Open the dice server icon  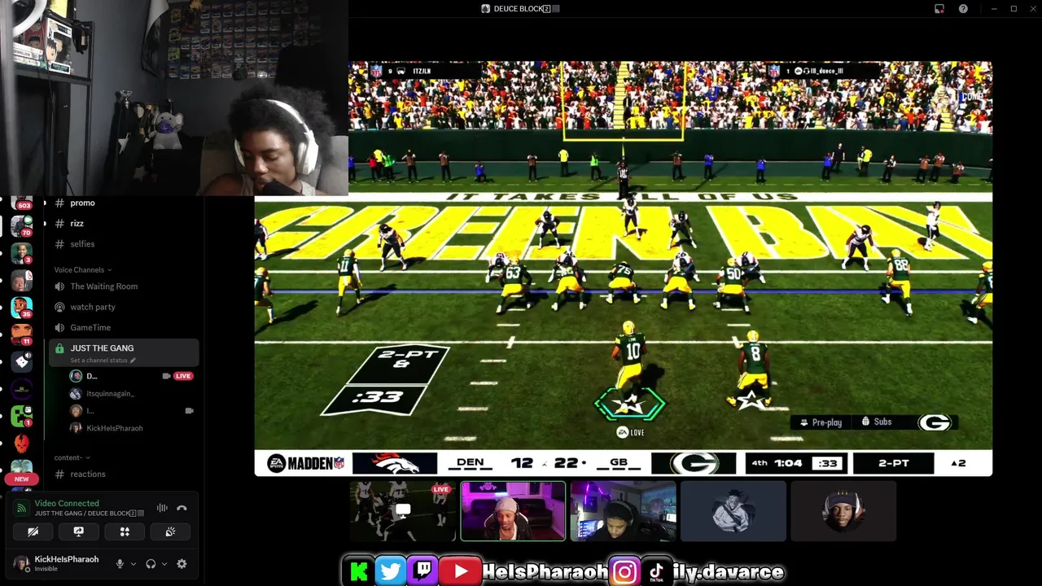pyautogui.click(x=22, y=362)
